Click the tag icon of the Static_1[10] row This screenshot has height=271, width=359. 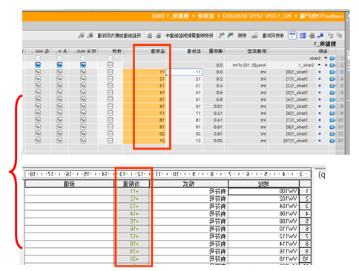point(332,141)
